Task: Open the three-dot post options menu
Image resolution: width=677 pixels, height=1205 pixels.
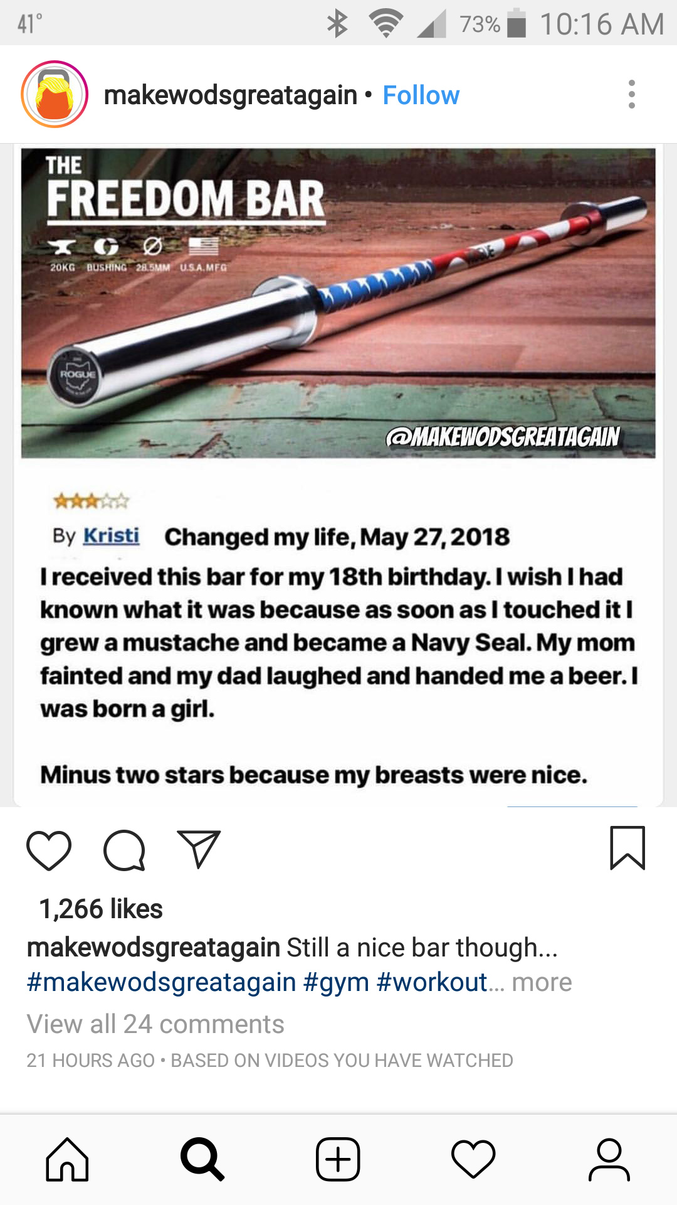Action: tap(632, 95)
